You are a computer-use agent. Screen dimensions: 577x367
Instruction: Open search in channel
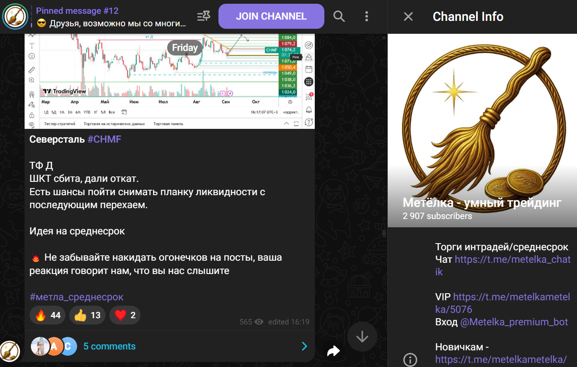click(339, 16)
